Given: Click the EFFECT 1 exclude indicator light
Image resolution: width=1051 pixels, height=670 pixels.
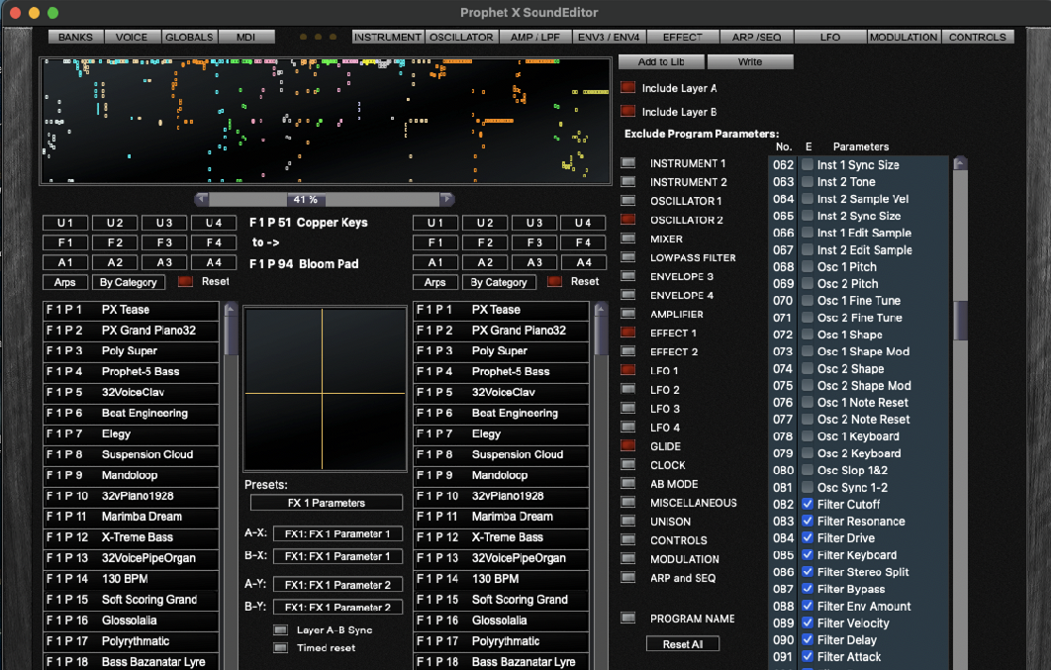Looking at the screenshot, I should 627,334.
